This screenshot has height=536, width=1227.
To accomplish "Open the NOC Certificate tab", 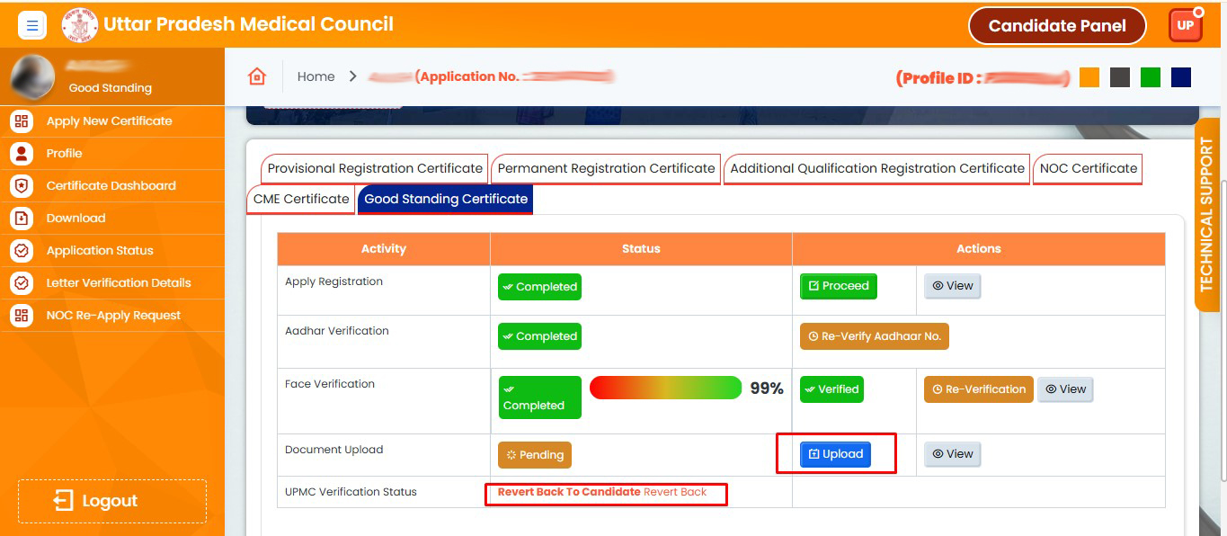I will [1088, 169].
